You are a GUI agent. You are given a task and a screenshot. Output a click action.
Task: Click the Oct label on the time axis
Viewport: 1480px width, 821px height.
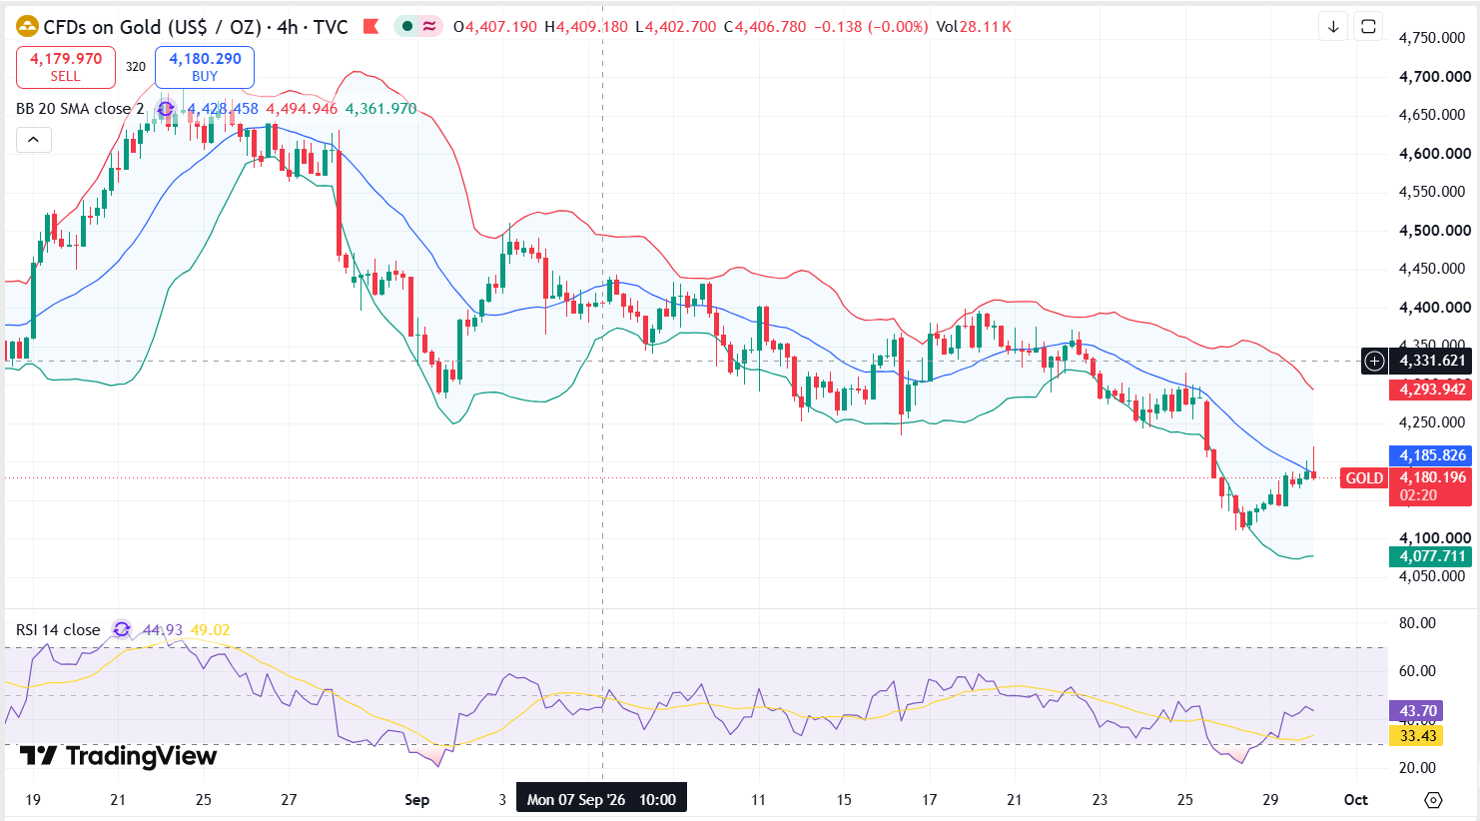click(x=1355, y=800)
